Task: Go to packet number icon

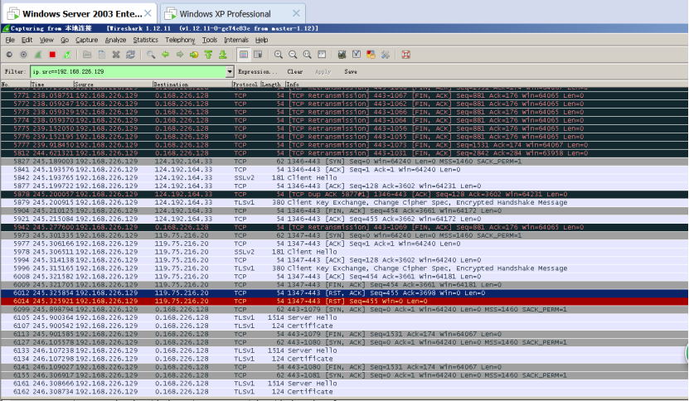Action: 194,55
